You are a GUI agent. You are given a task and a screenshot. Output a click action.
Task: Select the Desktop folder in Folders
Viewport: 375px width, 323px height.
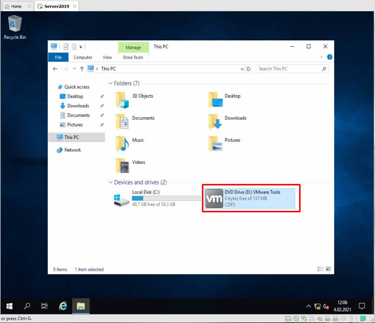[225, 100]
